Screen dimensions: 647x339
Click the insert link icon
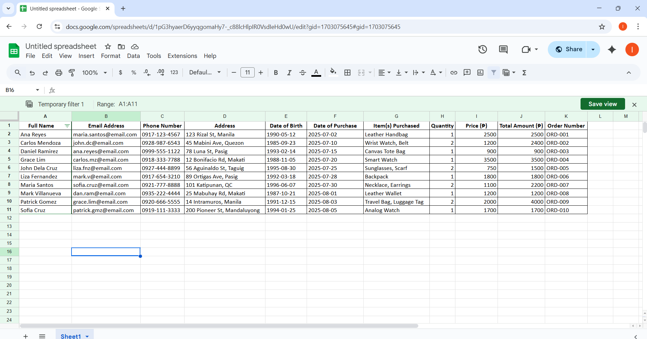[454, 73]
